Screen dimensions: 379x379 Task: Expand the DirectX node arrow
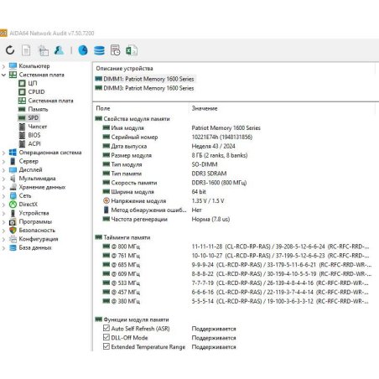click(x=3, y=205)
